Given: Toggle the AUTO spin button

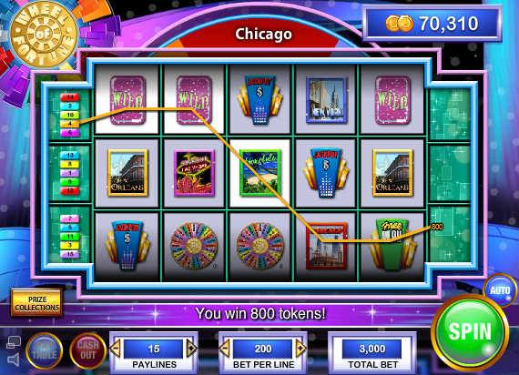Looking at the screenshot, I should [500, 290].
